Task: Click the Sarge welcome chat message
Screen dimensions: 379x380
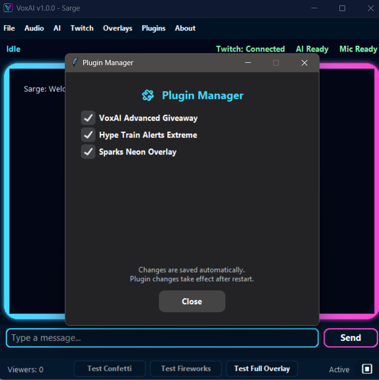Action: (44, 89)
